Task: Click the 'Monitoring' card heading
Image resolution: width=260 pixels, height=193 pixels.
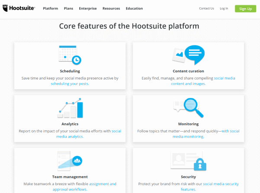Action: point(188,124)
